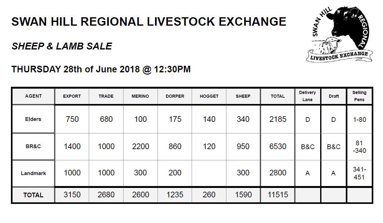Select the Draft column header
383x223 pixels.
pyautogui.click(x=334, y=96)
